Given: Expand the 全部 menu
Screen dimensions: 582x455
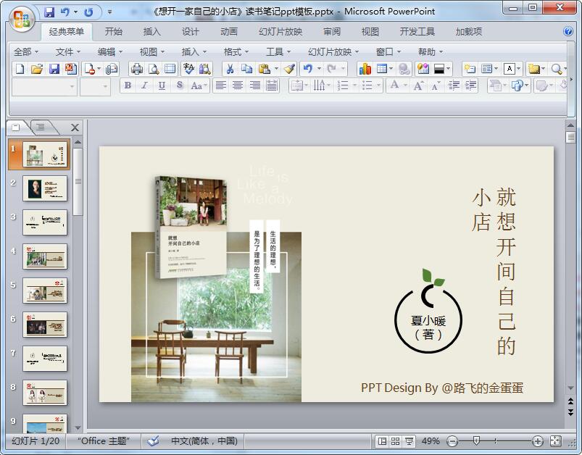Looking at the screenshot, I should tap(26, 52).
